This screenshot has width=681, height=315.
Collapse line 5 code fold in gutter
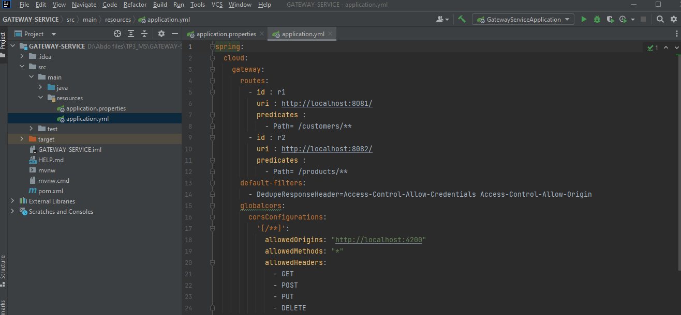212,91
